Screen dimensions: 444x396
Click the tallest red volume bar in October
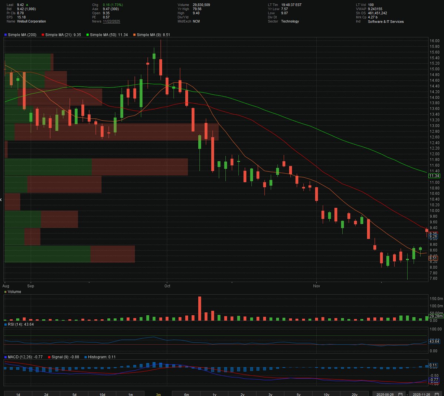200,308
